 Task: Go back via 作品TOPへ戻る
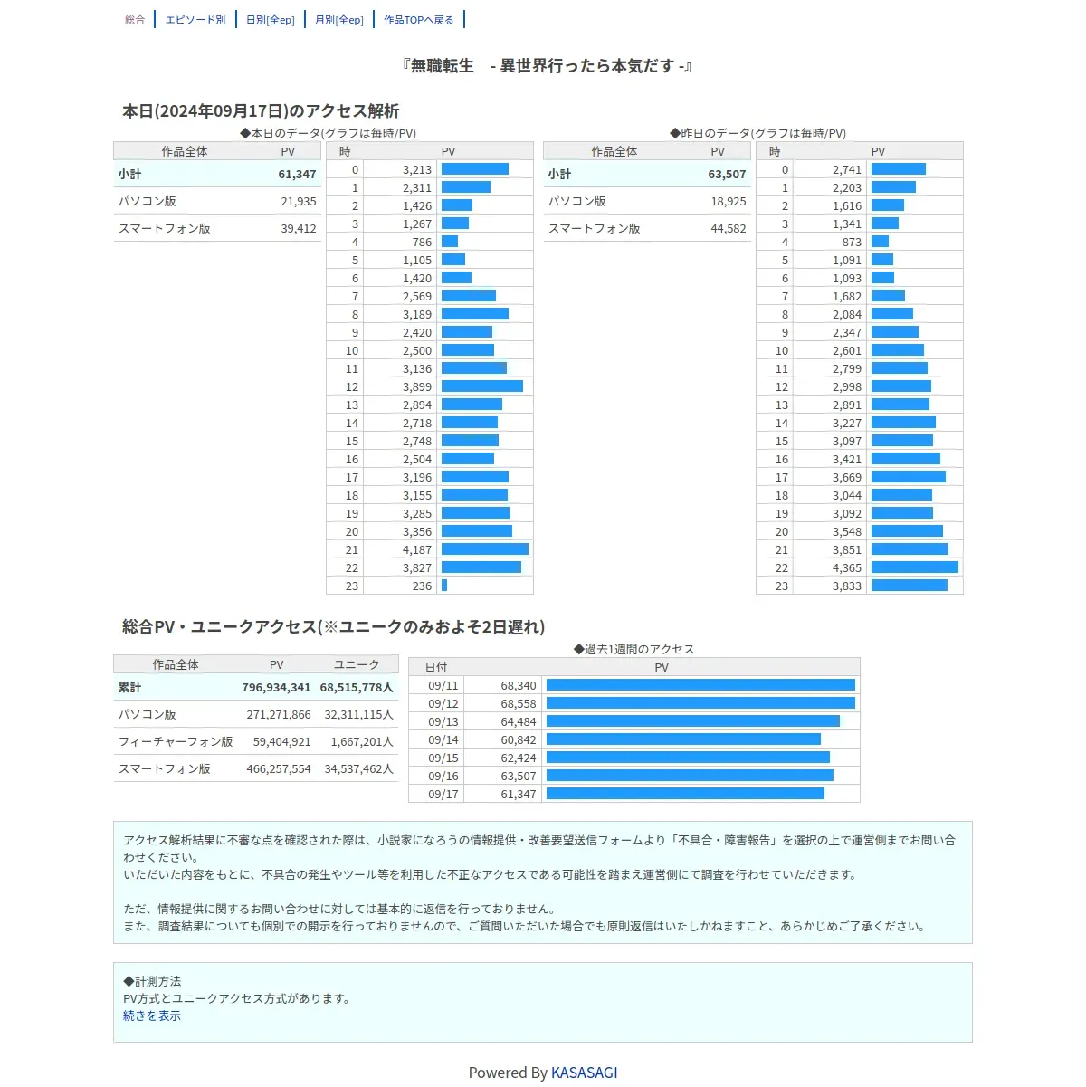(419, 20)
